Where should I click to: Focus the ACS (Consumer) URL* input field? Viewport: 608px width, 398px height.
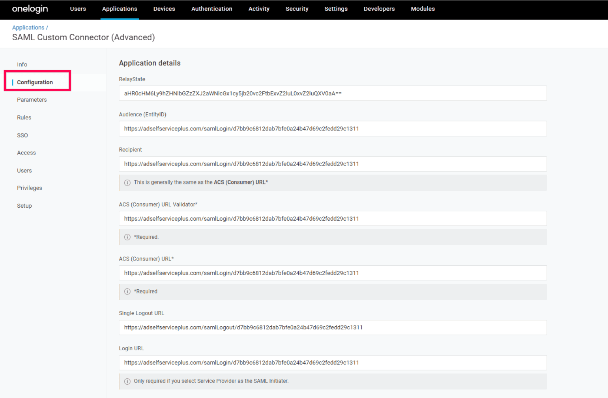click(x=333, y=273)
